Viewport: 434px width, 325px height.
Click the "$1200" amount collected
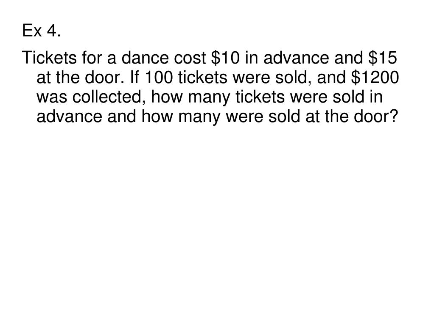(x=377, y=77)
